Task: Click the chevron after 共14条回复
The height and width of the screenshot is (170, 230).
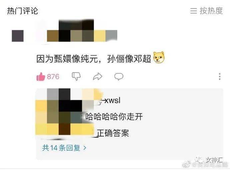Action: (85, 148)
